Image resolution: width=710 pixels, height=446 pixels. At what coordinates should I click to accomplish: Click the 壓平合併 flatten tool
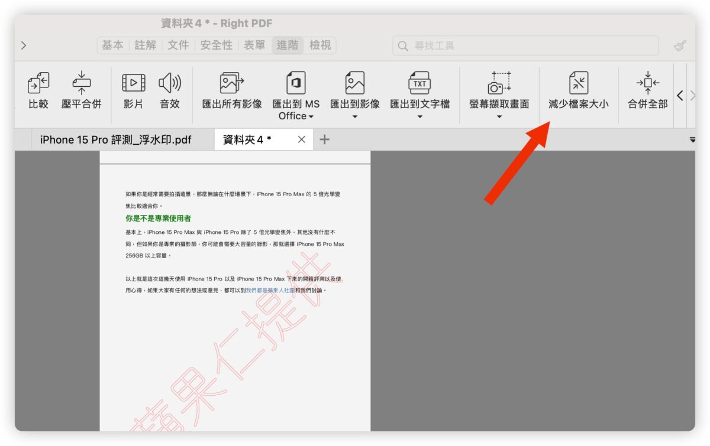81,90
